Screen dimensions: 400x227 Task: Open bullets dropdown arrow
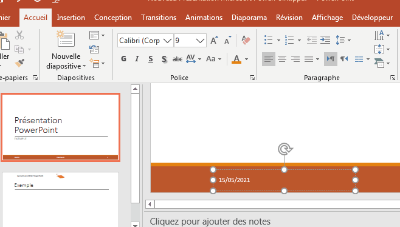coord(278,40)
